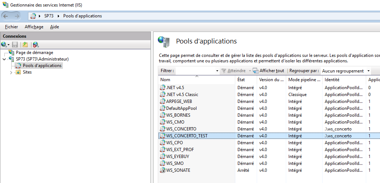Click the ApplicationPoolId... identity of WS_SONATE
The image size is (380, 183).
[344, 170]
